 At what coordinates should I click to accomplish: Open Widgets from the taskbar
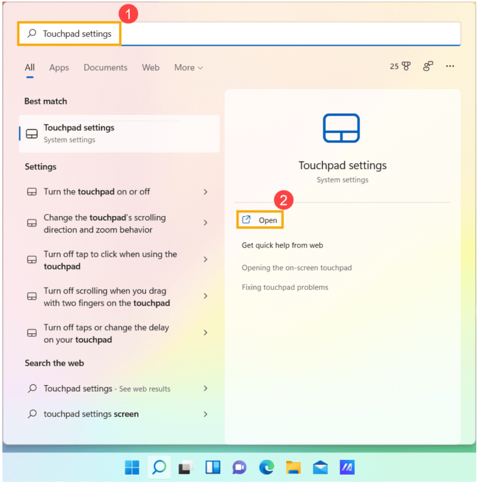[213, 468]
